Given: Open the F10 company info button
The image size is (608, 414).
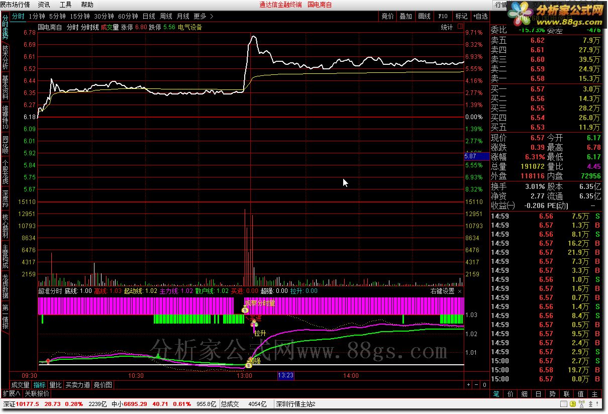Looking at the screenshot, I should click(x=443, y=16).
